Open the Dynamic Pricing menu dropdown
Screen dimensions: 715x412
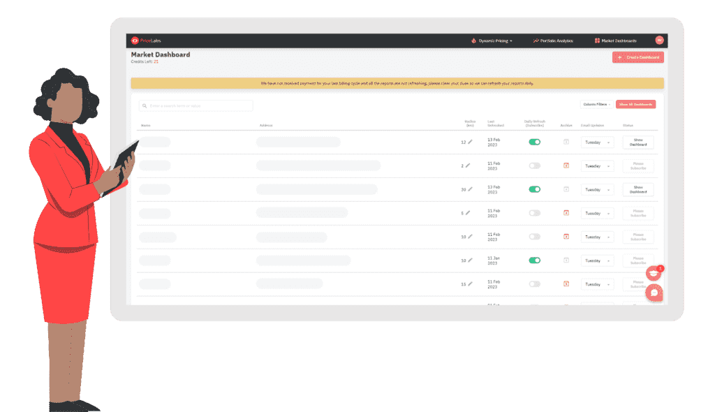click(x=492, y=41)
